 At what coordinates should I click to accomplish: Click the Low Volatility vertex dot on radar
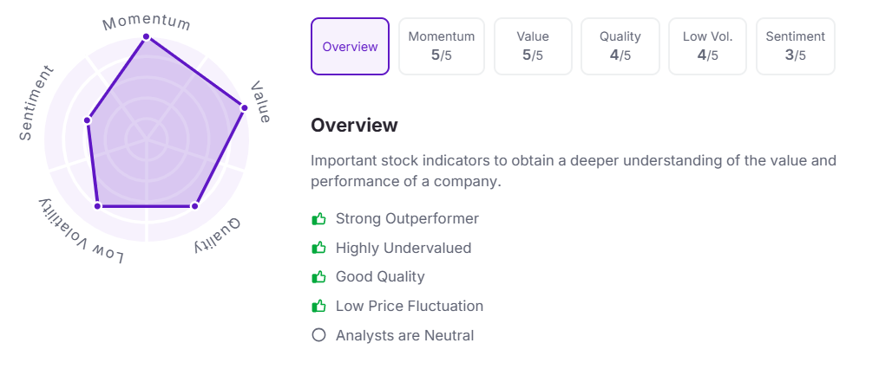point(97,206)
